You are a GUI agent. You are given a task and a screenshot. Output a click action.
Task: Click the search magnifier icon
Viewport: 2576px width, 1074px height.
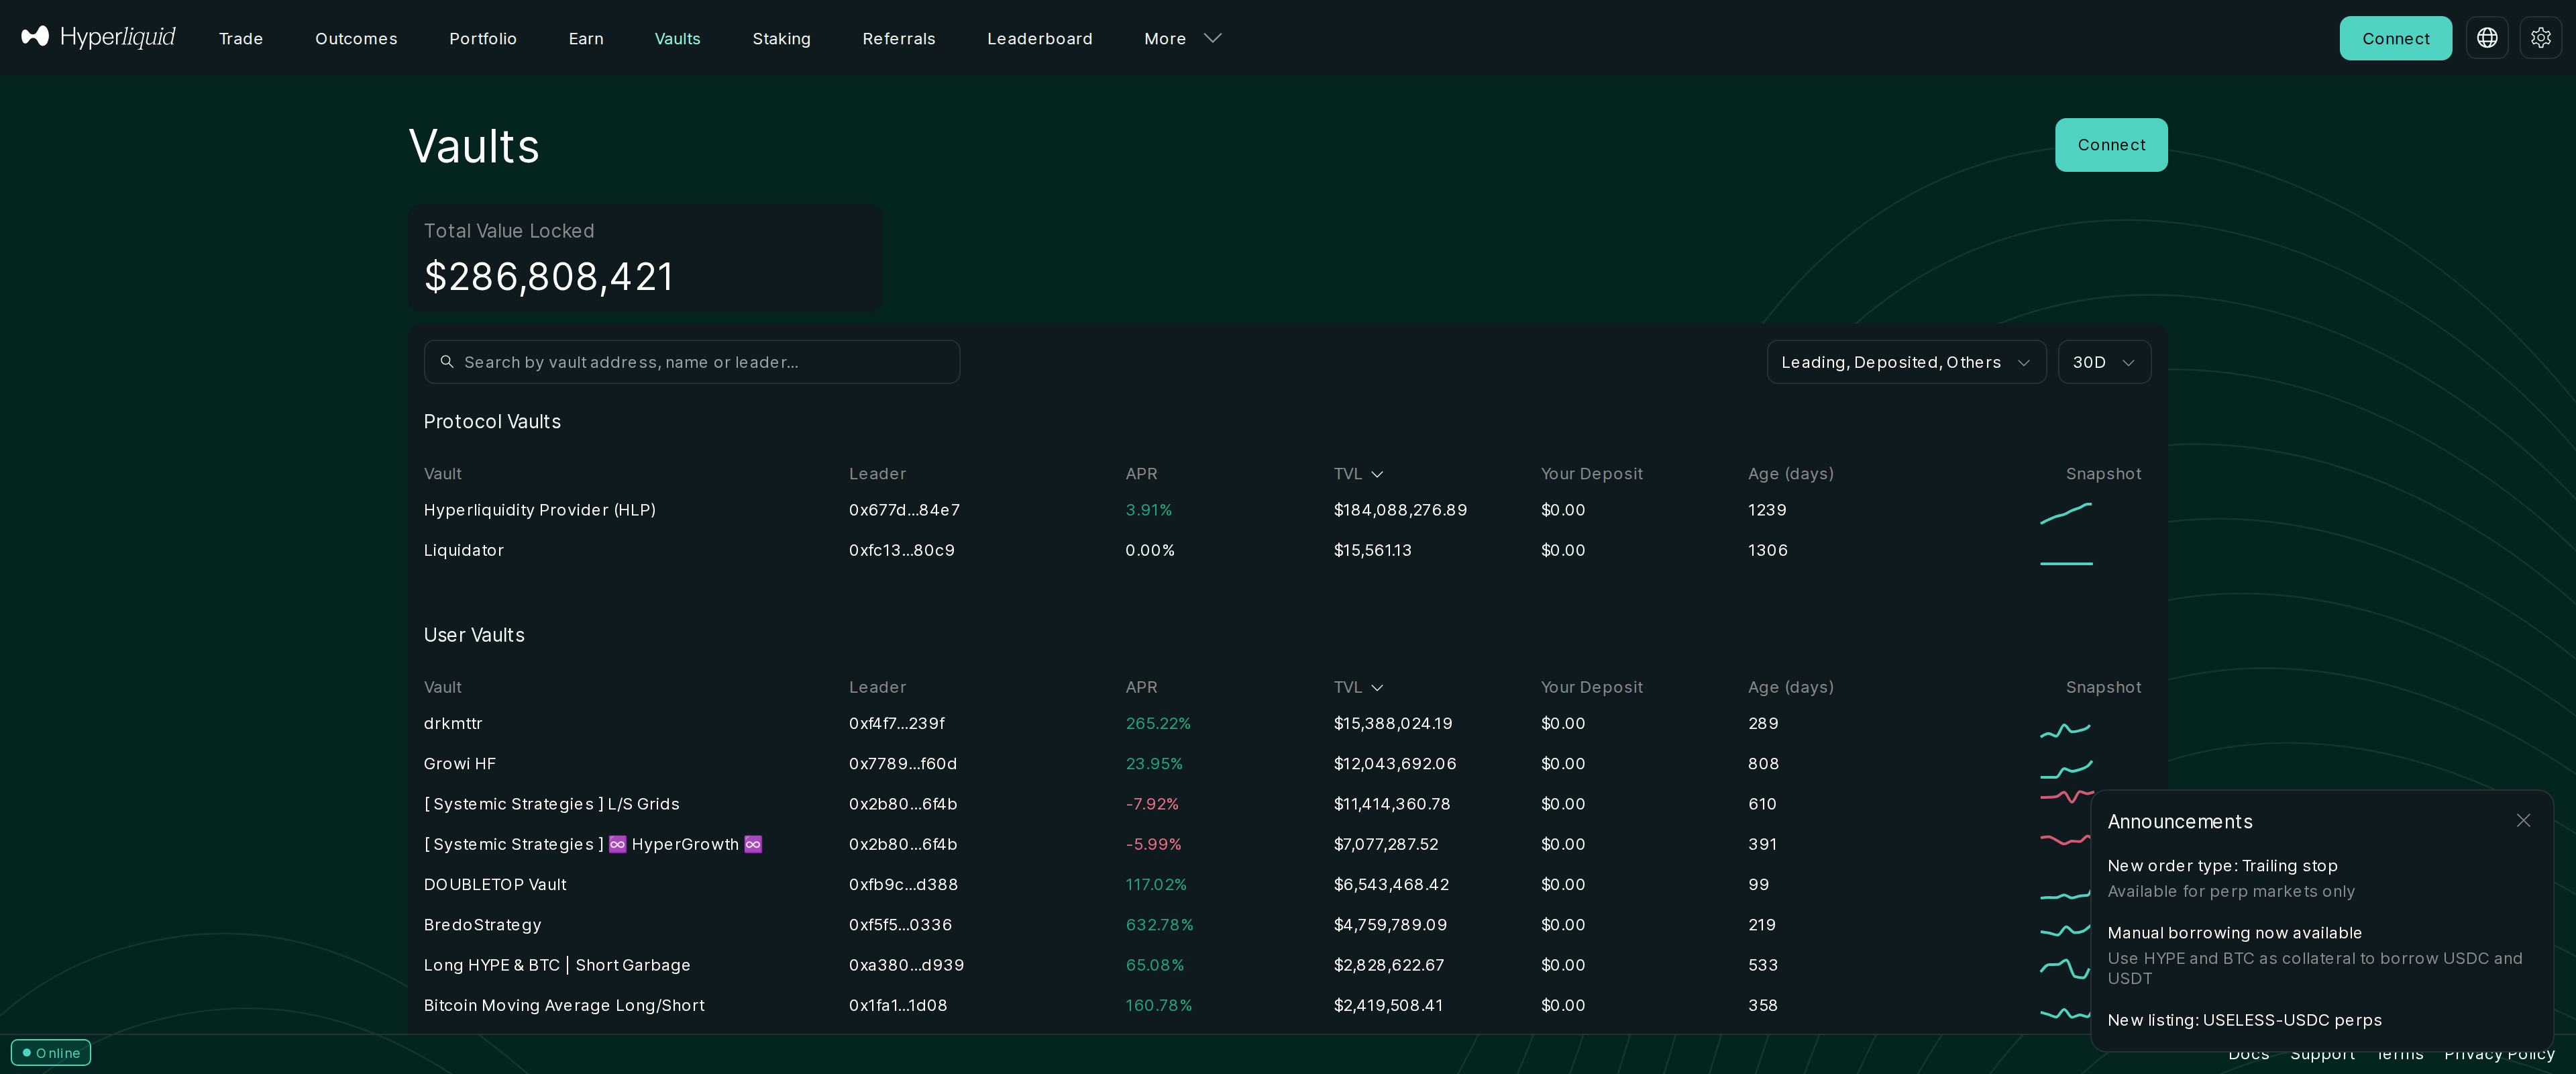click(447, 361)
